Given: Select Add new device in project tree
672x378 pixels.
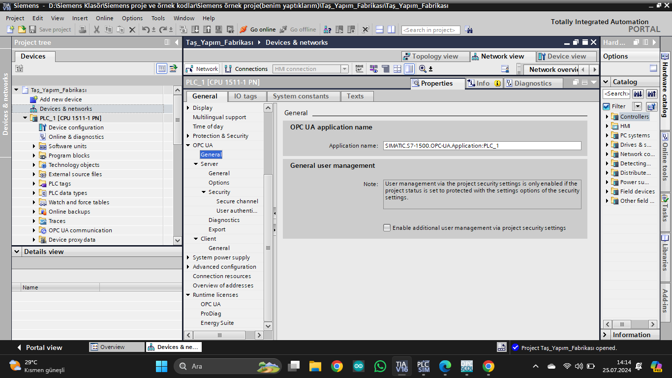Looking at the screenshot, I should pyautogui.click(x=61, y=99).
